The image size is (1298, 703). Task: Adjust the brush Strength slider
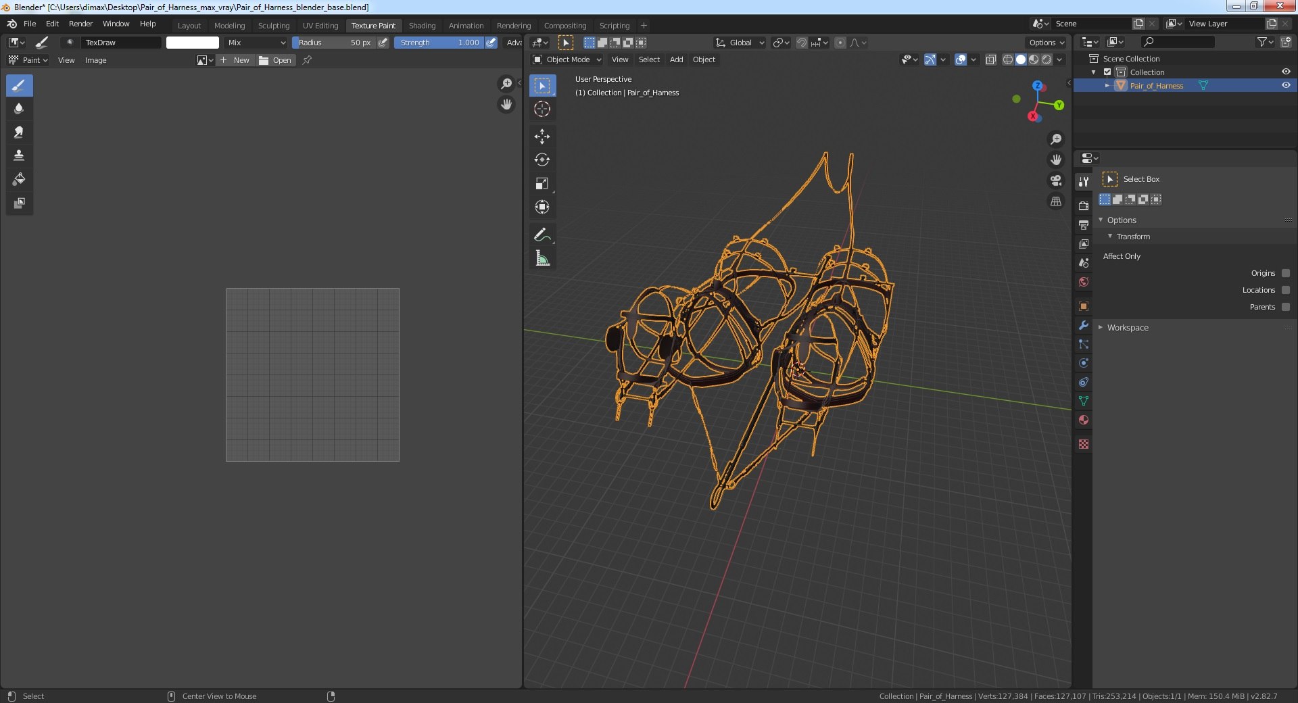click(439, 43)
